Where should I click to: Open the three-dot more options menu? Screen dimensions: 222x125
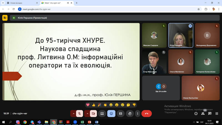point(138,113)
